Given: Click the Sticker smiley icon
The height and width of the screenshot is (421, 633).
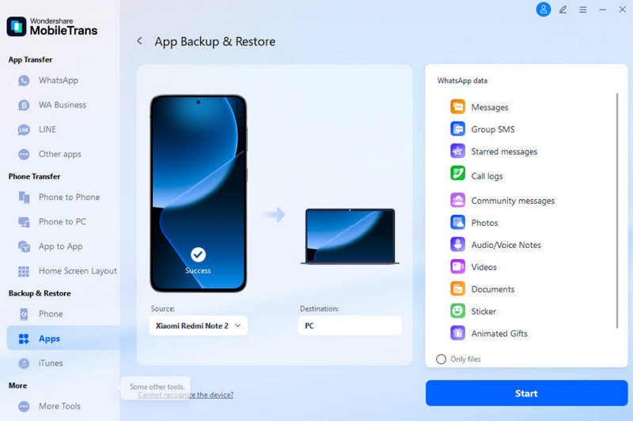Looking at the screenshot, I should (457, 311).
